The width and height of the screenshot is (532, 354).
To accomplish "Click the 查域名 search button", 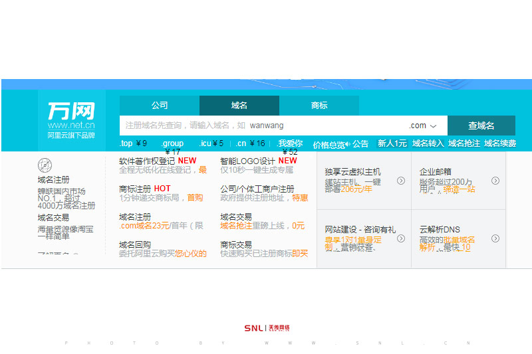I will tap(481, 126).
